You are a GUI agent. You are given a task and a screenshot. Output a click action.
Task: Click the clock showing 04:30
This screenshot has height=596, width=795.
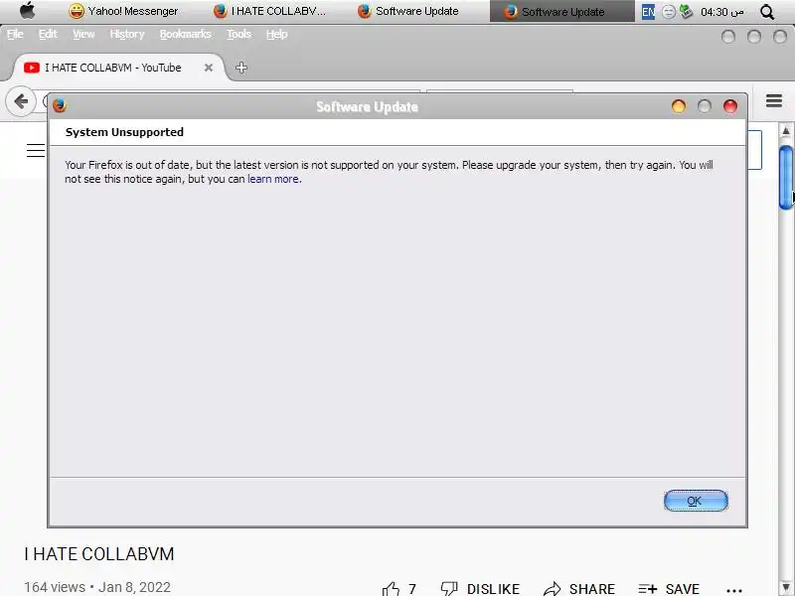click(722, 12)
